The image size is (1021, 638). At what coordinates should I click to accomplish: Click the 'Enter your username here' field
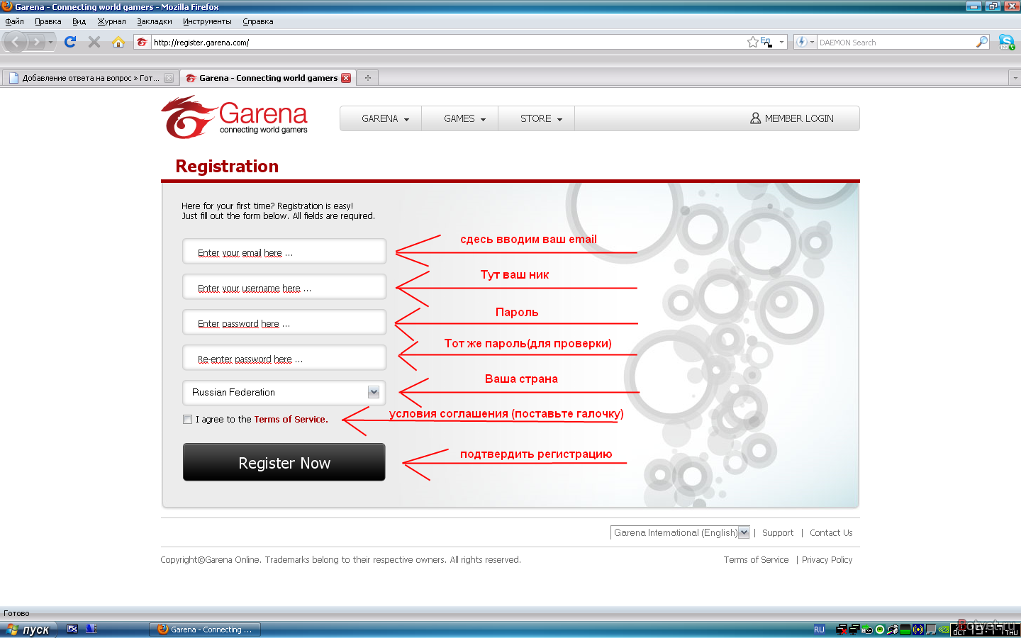284,288
